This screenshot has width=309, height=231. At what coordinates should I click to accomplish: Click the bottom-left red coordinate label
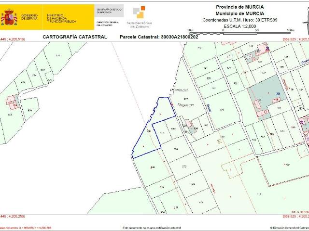point(13,216)
